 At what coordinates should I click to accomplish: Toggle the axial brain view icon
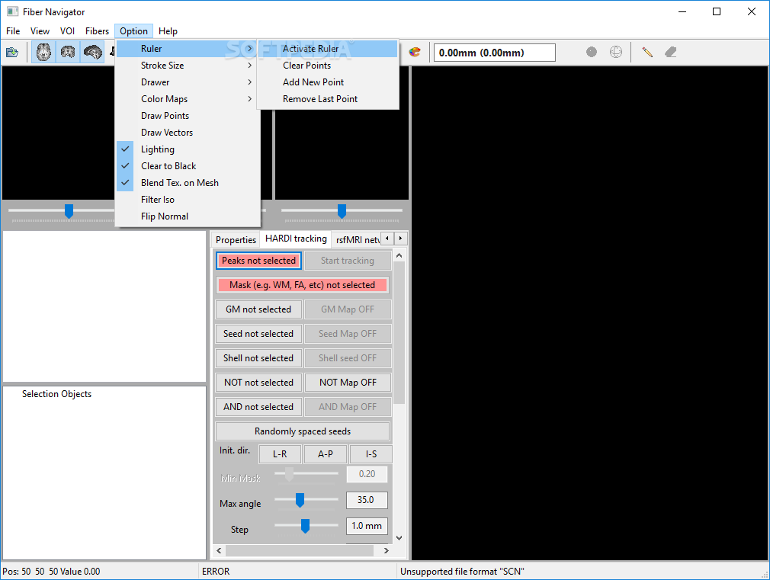43,52
